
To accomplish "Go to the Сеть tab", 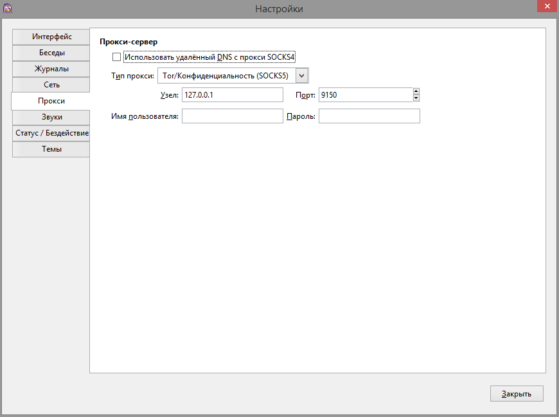I will pyautogui.click(x=51, y=85).
